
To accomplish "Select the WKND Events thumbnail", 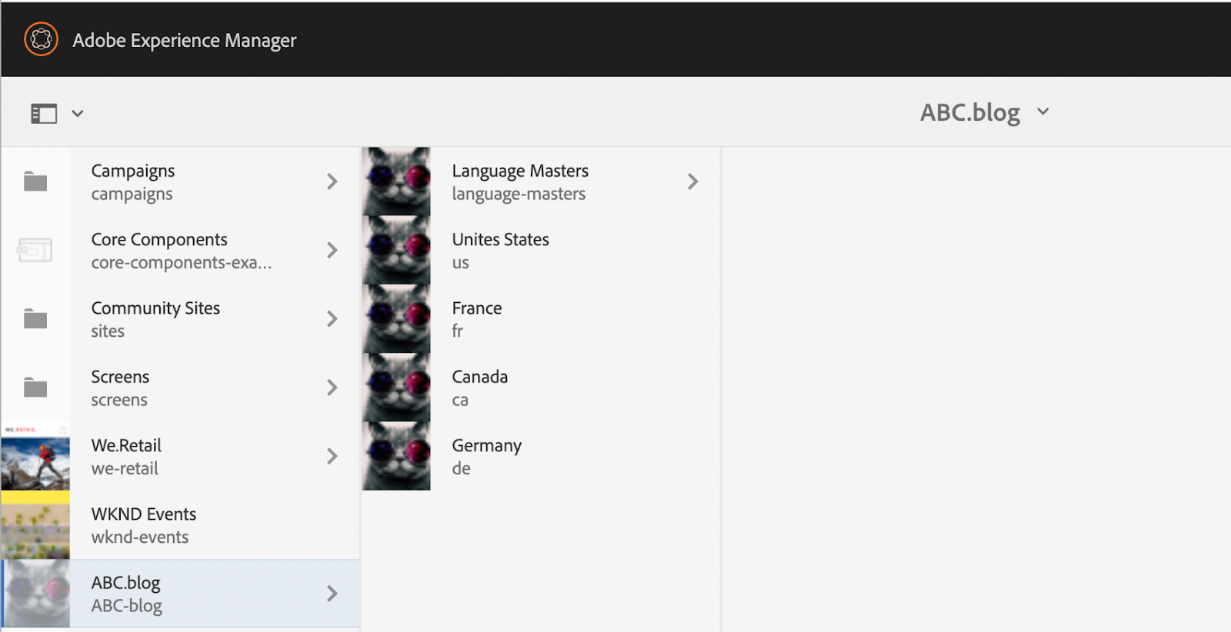I will pyautogui.click(x=35, y=524).
